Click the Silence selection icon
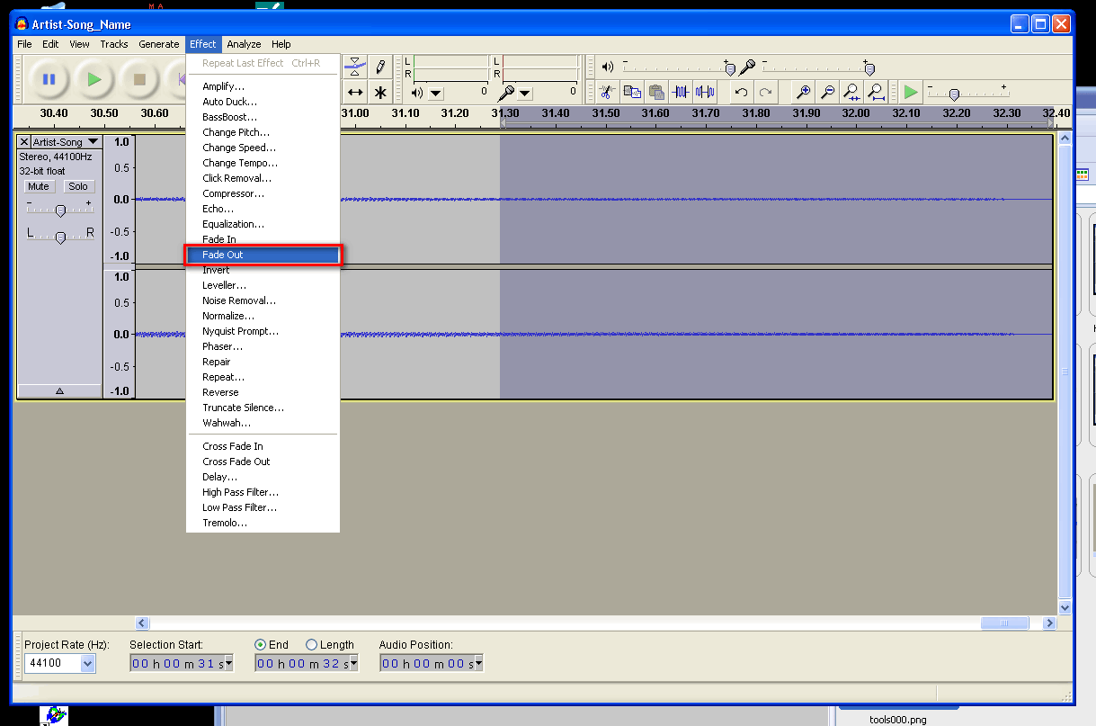Image resolution: width=1096 pixels, height=726 pixels. point(705,92)
